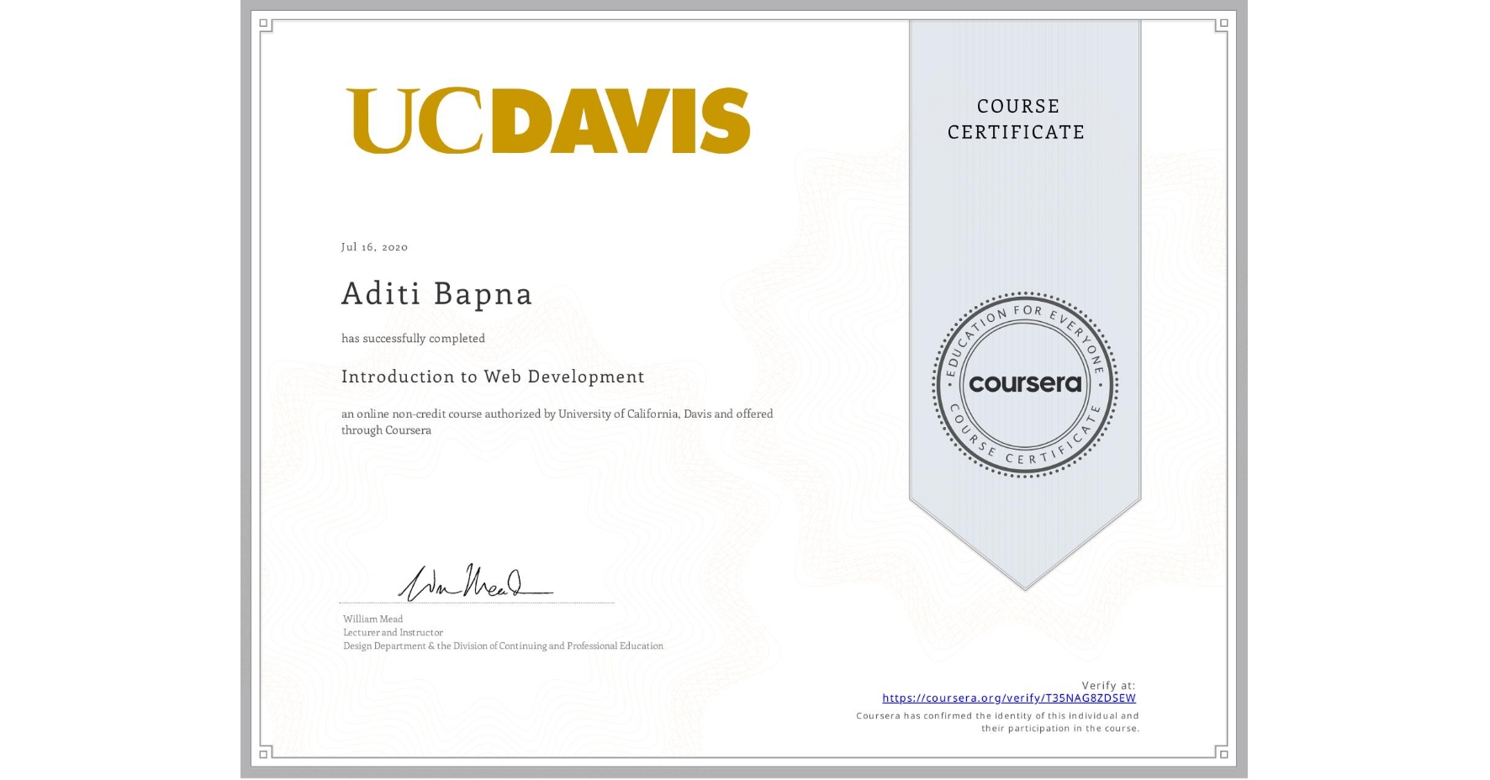The image size is (1490, 780).
Task: Click William Mead's handwritten signature
Action: 475,582
